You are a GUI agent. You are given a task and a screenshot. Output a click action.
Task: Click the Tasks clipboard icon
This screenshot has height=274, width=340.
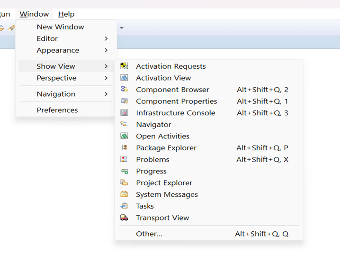tap(124, 206)
